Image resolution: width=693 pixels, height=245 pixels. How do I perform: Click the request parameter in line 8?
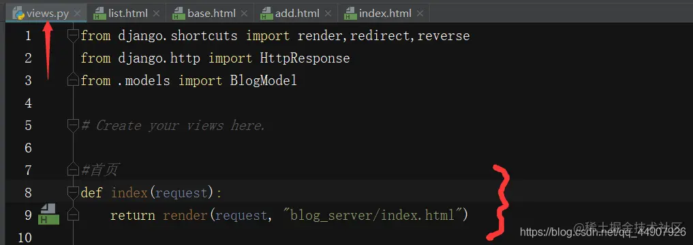point(181,193)
